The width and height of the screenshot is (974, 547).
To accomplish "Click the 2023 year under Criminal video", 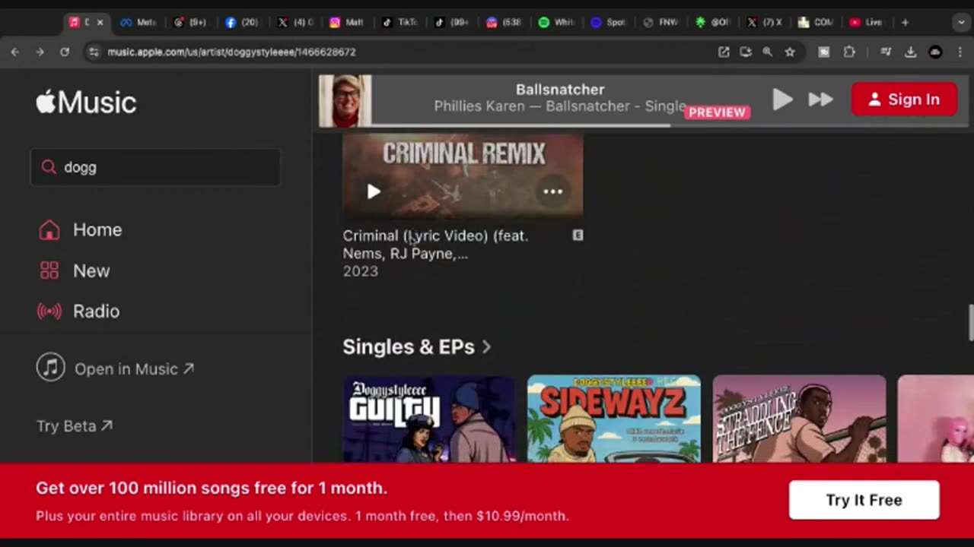I will pos(360,271).
